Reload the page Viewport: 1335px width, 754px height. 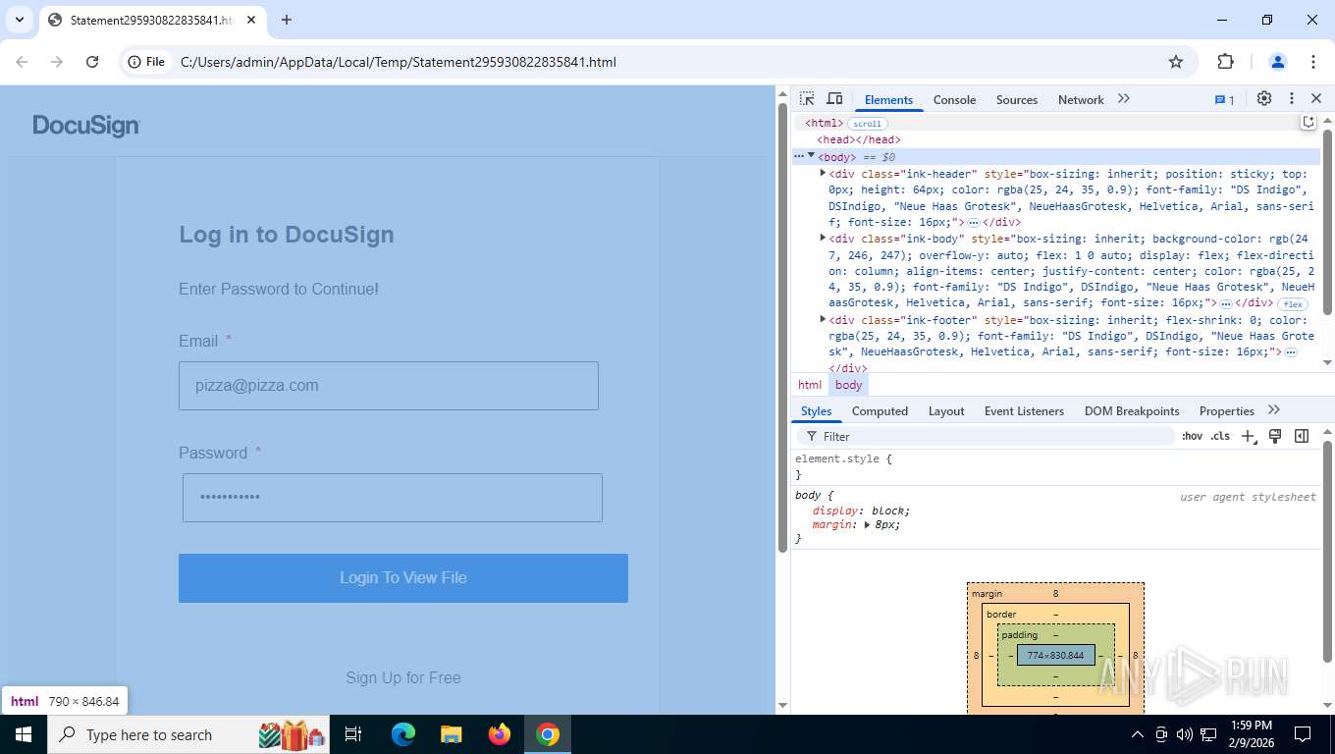(92, 62)
